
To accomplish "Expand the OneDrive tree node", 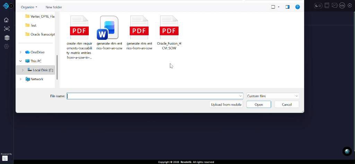I will (x=20, y=52).
